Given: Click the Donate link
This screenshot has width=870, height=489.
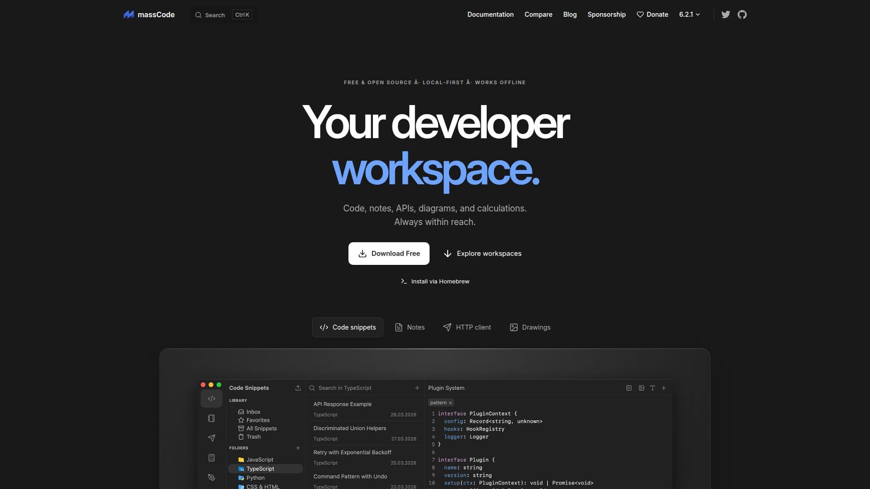Looking at the screenshot, I should (x=652, y=14).
